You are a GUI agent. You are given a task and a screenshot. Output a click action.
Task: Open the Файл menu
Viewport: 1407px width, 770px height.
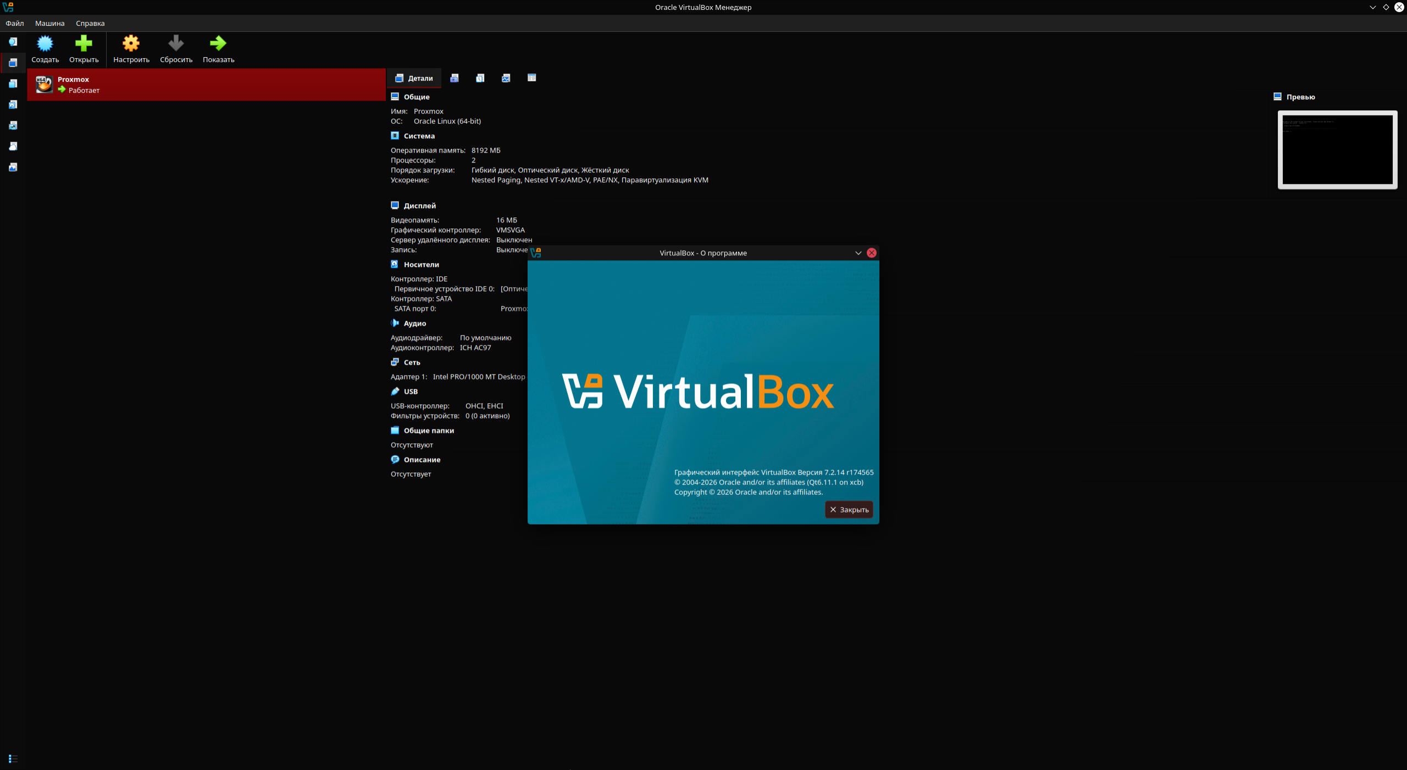(x=15, y=23)
